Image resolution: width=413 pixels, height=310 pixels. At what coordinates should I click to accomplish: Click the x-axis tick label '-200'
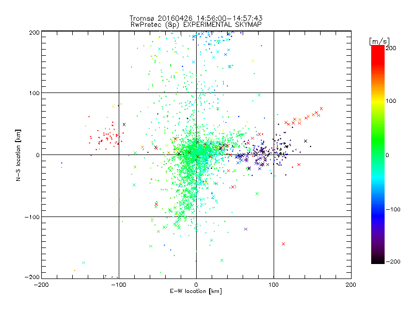point(41,285)
